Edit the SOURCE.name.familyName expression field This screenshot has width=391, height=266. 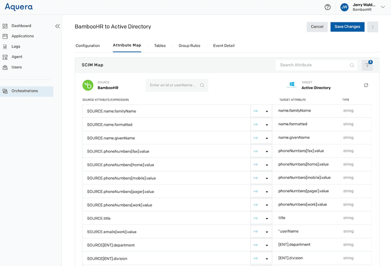click(x=166, y=111)
